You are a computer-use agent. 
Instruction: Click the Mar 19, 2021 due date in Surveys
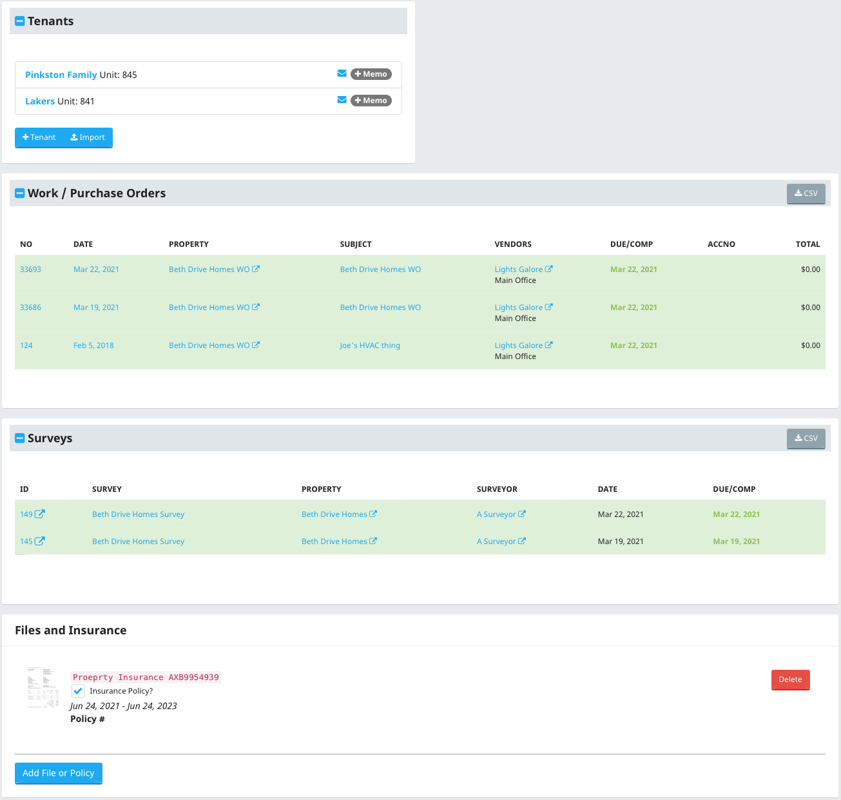[737, 541]
